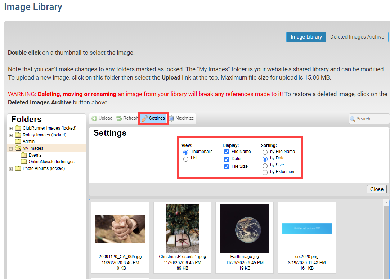Open Settings via the wrench icon
390x279 pixels.
(x=145, y=118)
